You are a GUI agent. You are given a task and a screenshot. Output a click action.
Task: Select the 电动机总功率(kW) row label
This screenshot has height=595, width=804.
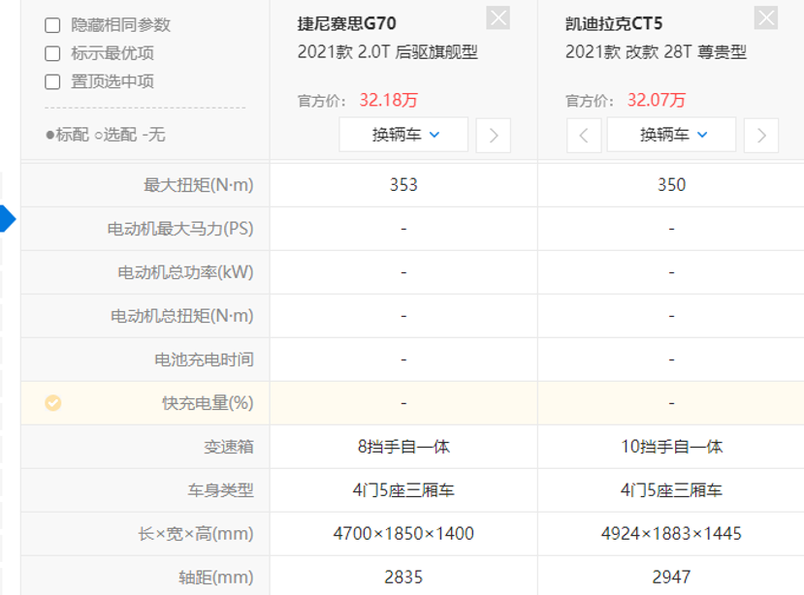tap(185, 272)
